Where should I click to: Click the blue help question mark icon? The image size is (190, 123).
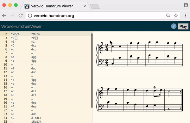coord(174,26)
